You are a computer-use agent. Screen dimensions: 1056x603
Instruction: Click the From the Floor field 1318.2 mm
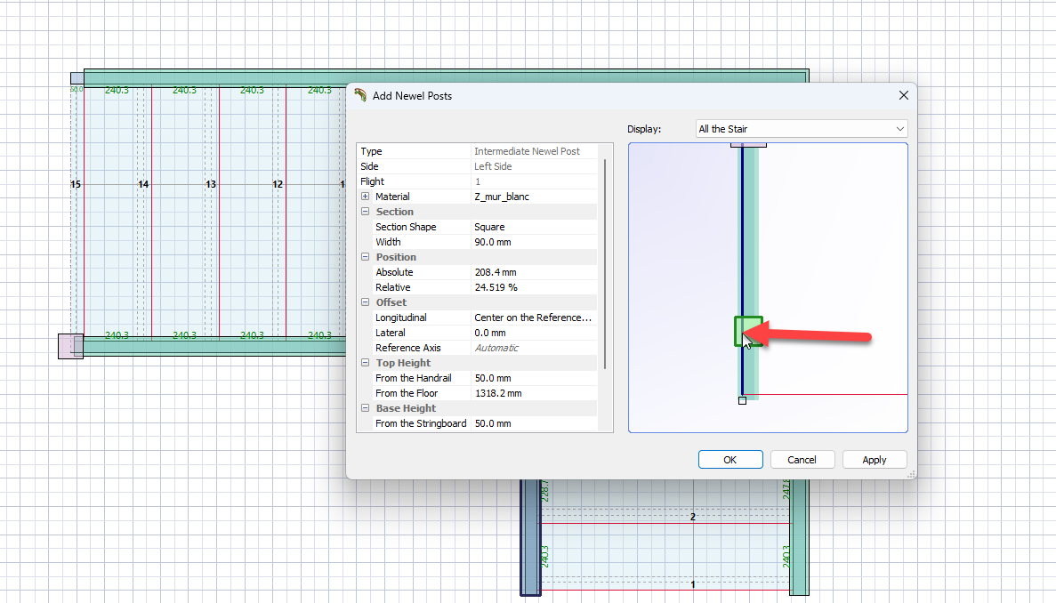(534, 393)
